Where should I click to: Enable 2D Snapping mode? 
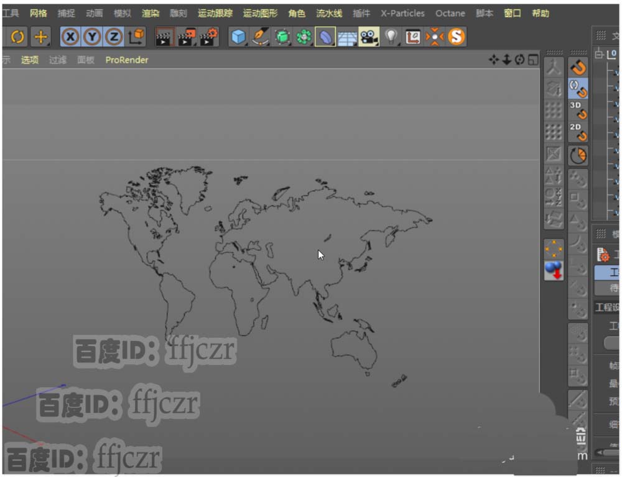tap(578, 132)
